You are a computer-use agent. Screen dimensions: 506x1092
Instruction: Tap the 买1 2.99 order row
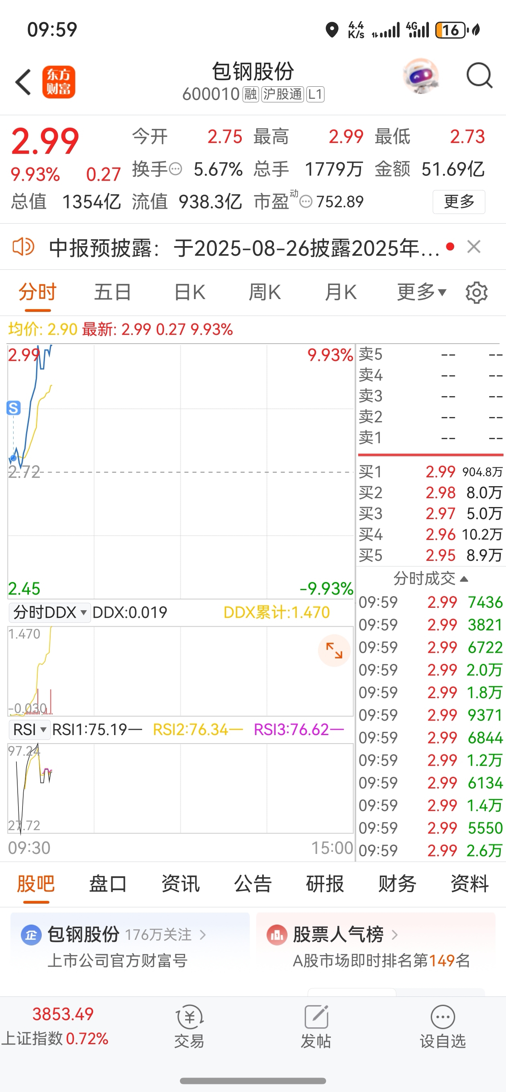[x=431, y=471]
